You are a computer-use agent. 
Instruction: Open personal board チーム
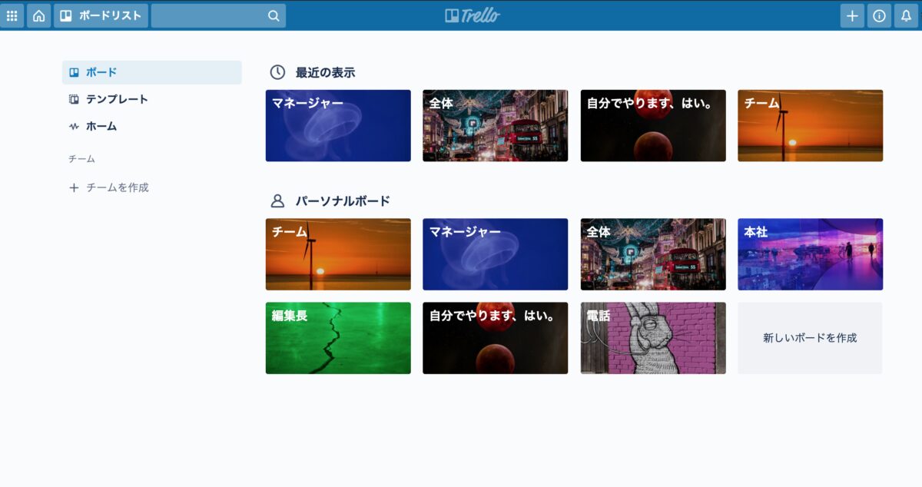(x=338, y=254)
